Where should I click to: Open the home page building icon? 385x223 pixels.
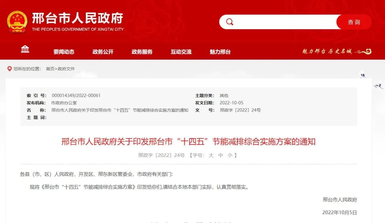tap(25, 49)
